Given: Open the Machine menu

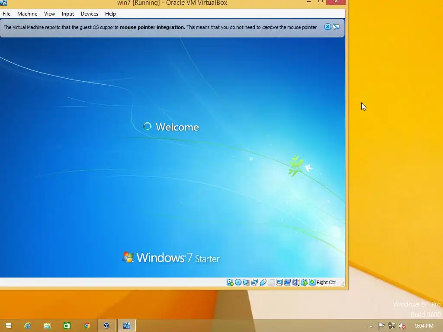Looking at the screenshot, I should (x=27, y=14).
